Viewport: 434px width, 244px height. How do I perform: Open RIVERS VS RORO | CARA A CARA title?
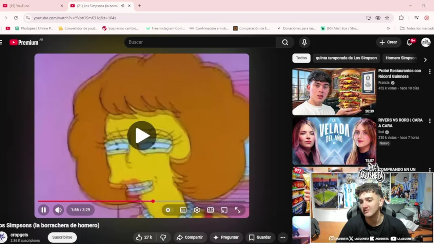click(x=400, y=123)
